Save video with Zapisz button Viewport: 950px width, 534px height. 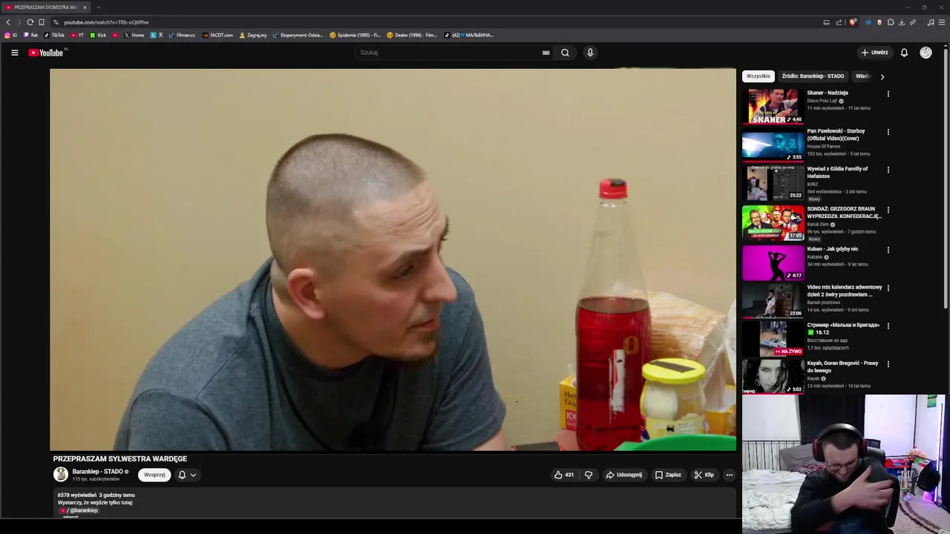pyautogui.click(x=668, y=475)
